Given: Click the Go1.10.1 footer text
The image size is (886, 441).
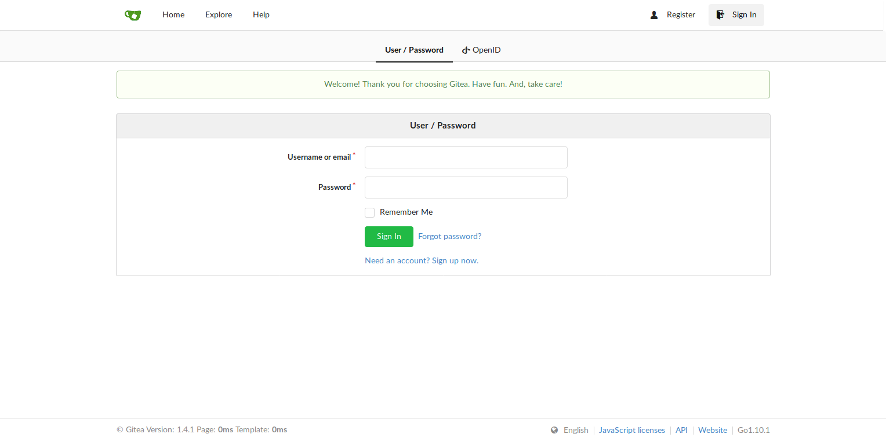Looking at the screenshot, I should pos(754,430).
